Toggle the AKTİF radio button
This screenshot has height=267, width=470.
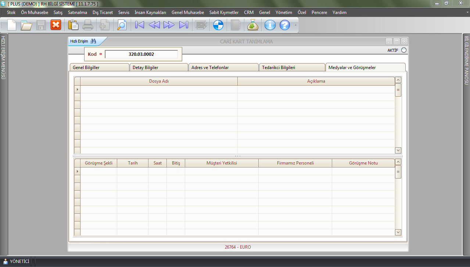(x=404, y=50)
